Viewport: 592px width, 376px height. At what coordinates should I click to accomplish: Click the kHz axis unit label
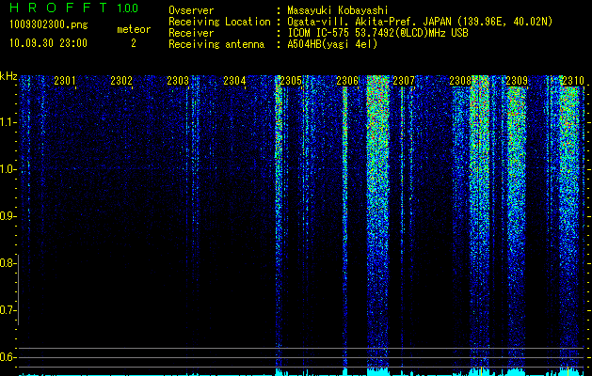point(8,76)
